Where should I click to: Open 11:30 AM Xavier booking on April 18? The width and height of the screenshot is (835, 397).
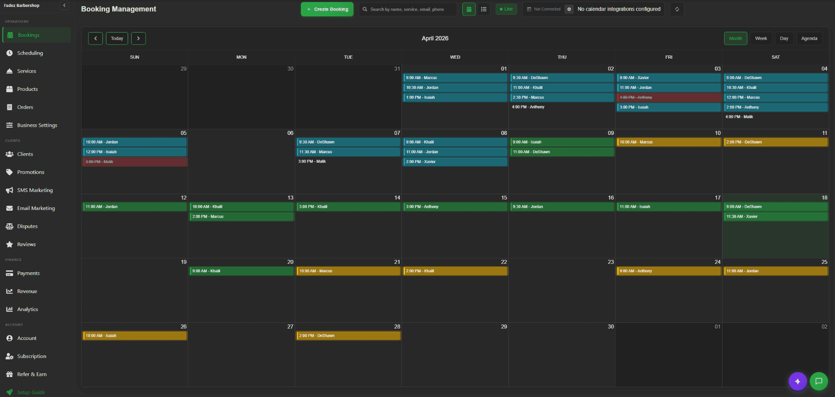[776, 216]
